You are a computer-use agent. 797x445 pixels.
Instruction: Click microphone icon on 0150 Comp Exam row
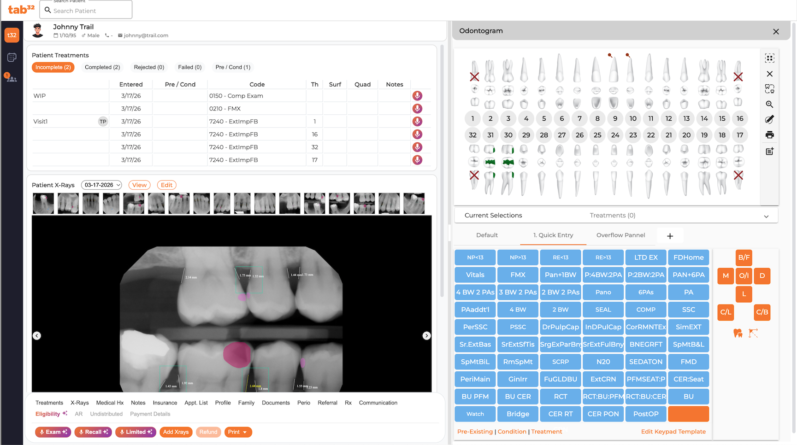(x=417, y=96)
